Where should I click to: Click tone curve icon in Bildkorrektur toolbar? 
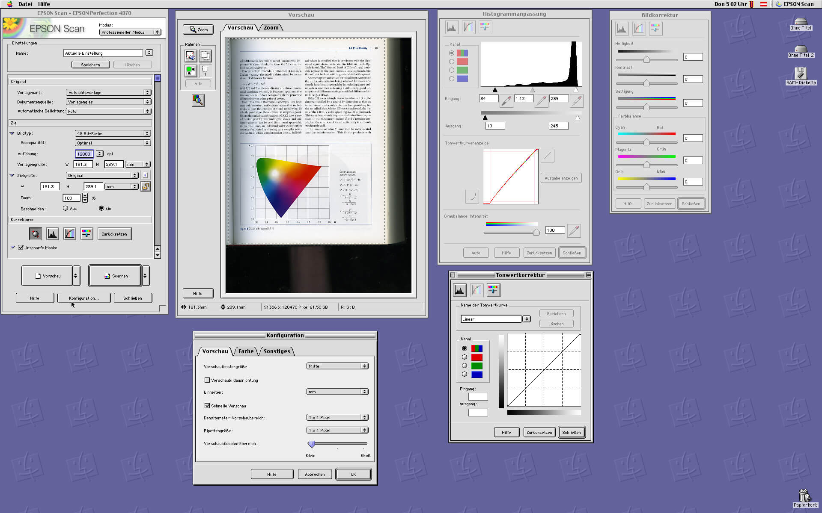coord(639,29)
